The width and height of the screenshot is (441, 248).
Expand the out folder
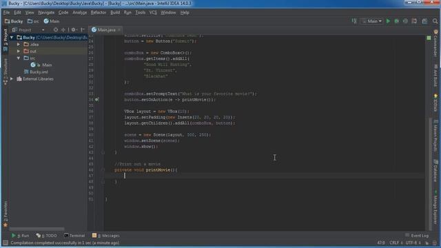click(19, 51)
